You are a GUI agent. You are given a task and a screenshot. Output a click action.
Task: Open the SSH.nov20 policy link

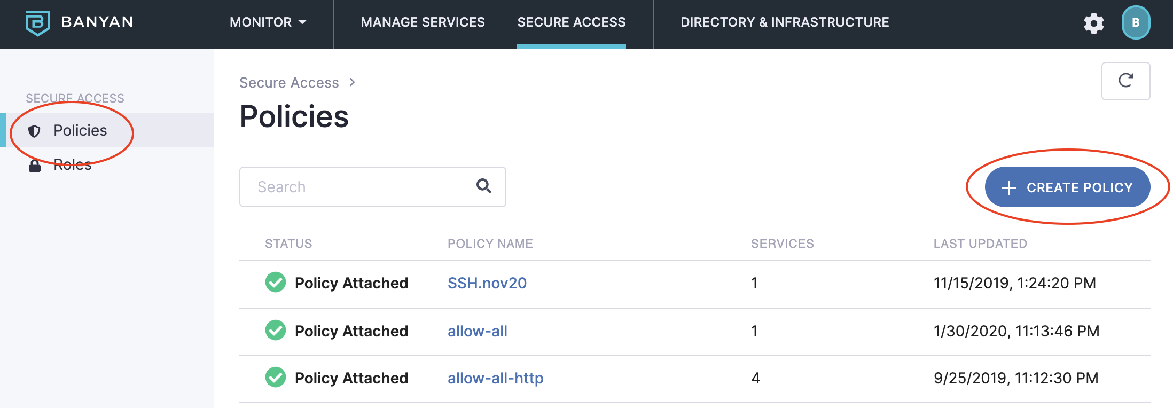coord(487,283)
